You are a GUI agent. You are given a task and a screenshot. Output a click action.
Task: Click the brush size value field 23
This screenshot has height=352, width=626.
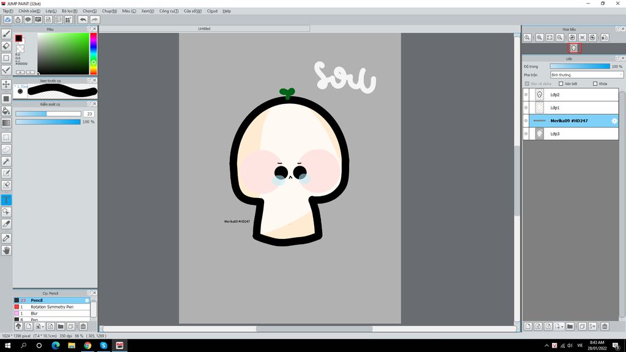click(89, 114)
